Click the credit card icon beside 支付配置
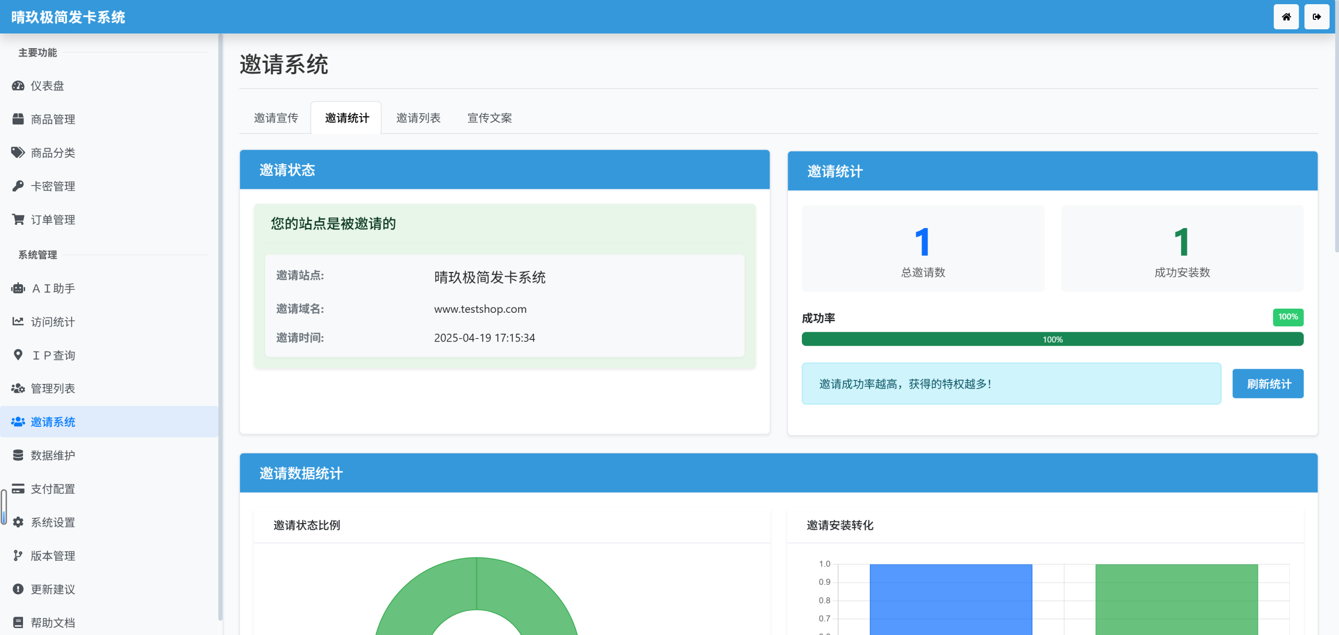This screenshot has width=1339, height=635. point(18,489)
